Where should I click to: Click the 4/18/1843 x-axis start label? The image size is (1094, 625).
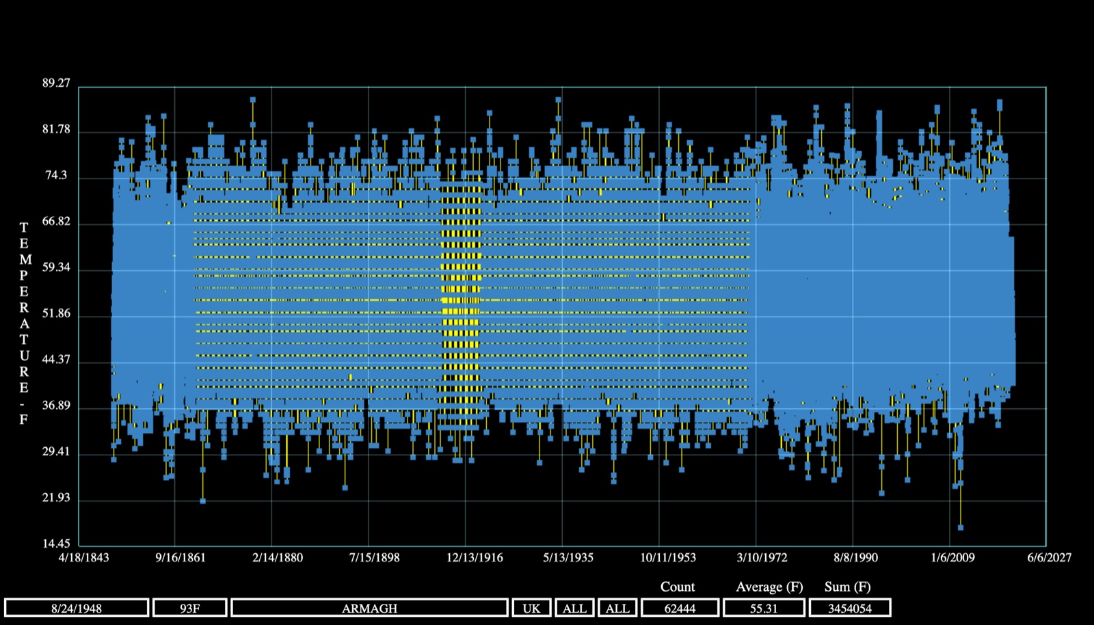click(x=83, y=557)
